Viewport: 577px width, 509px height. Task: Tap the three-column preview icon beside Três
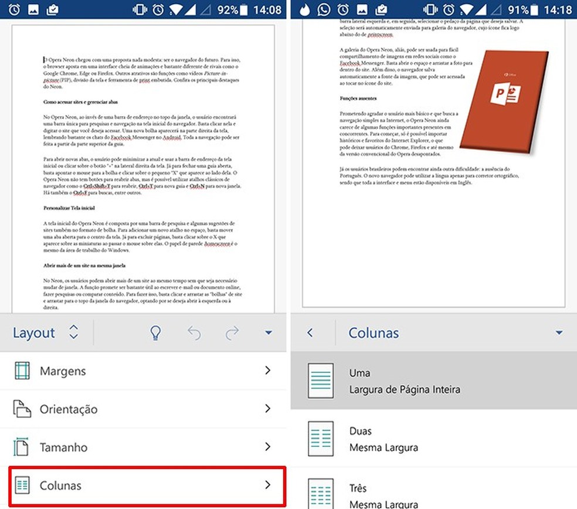(x=320, y=493)
